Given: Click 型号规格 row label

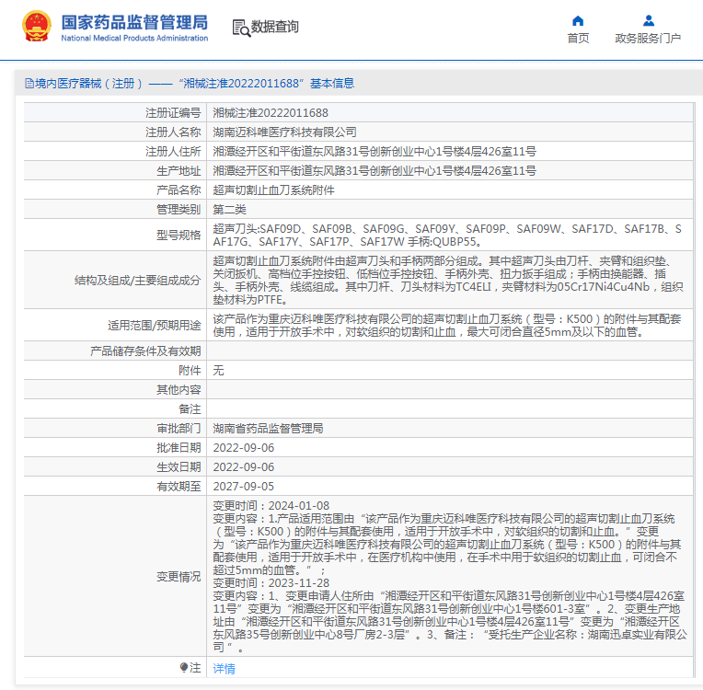Looking at the screenshot, I should (179, 235).
